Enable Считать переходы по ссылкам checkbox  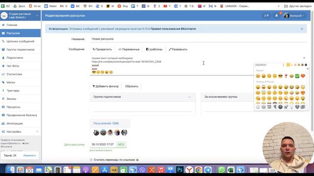coord(91,160)
